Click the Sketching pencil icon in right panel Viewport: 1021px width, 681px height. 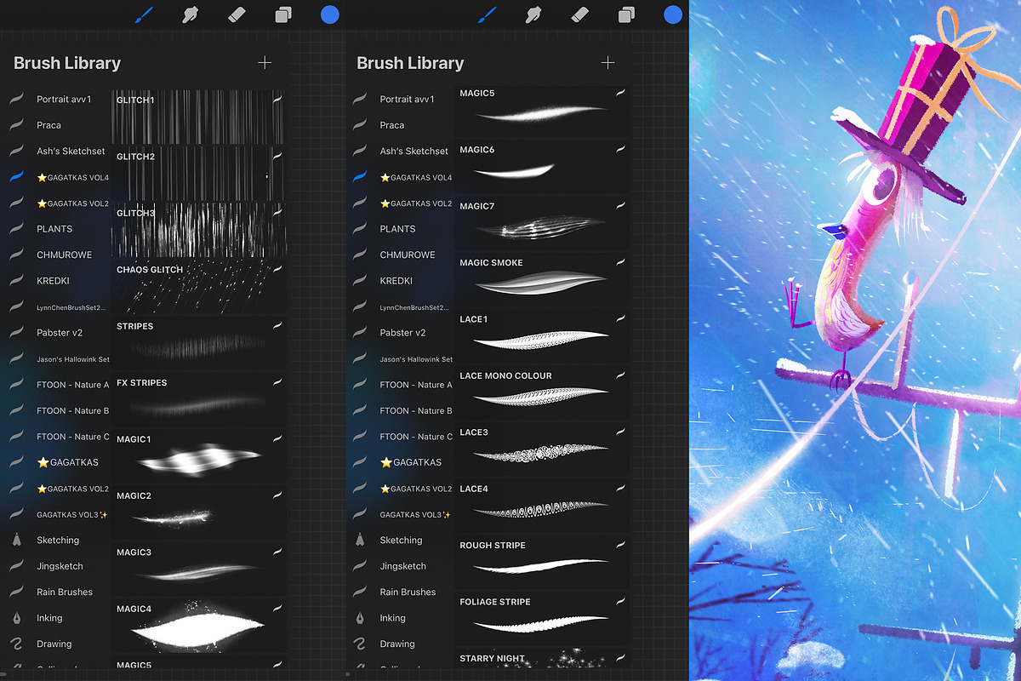(359, 540)
